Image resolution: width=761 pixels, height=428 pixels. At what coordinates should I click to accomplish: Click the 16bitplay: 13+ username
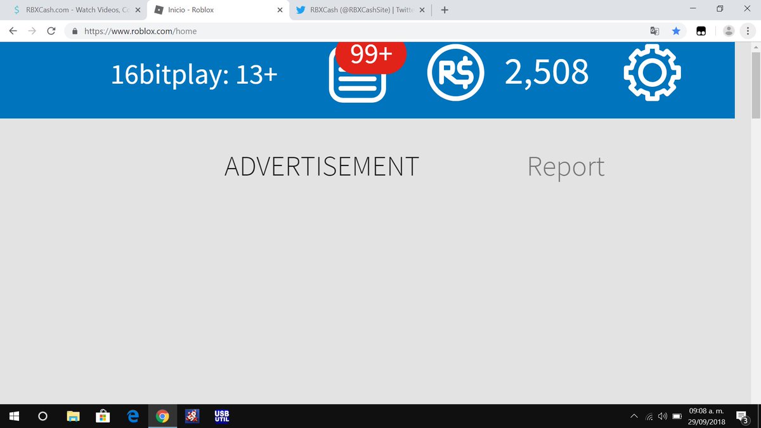[194, 74]
